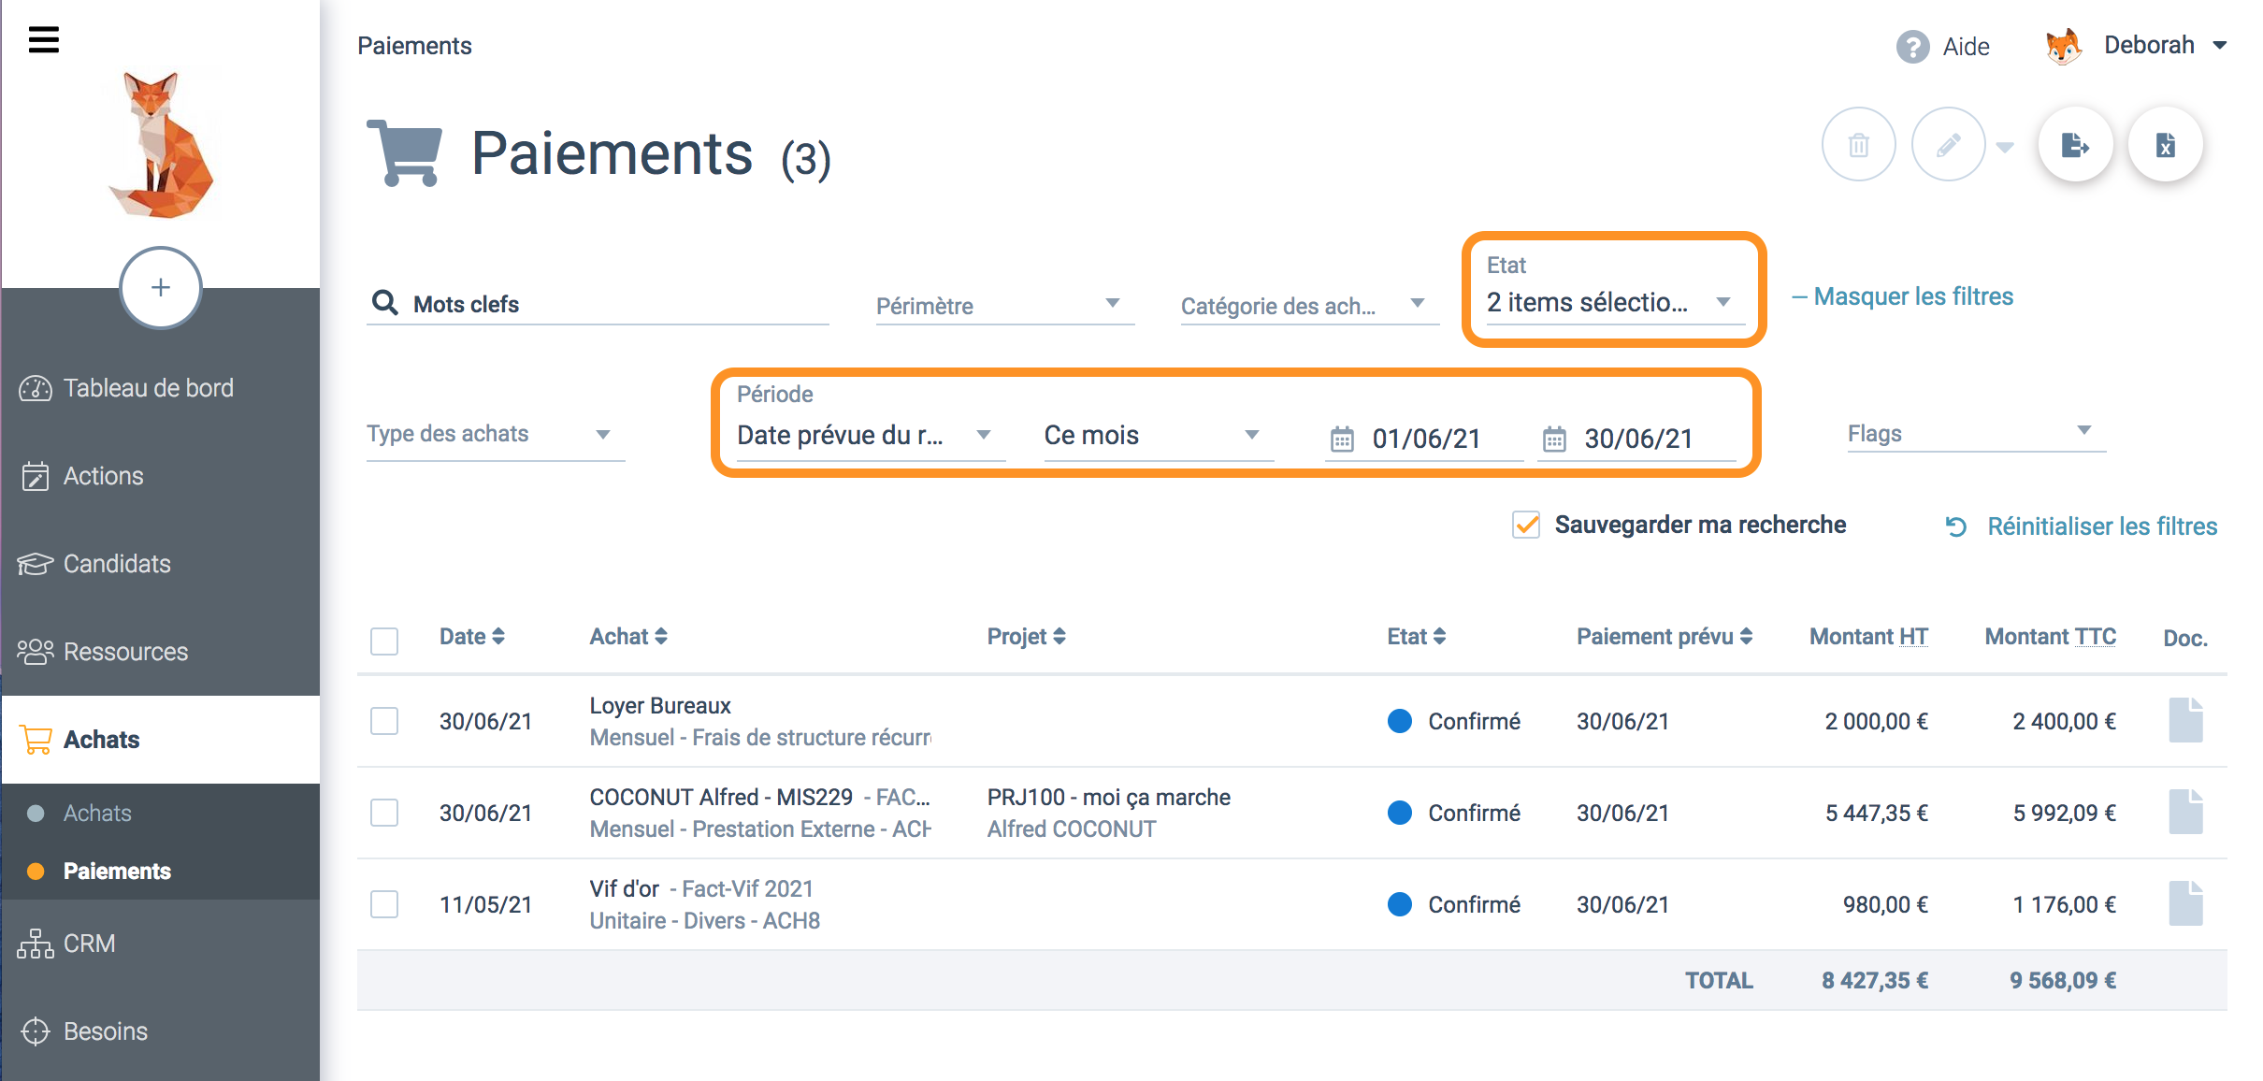Click the round plus add button
This screenshot has height=1081, width=2263.
[161, 287]
